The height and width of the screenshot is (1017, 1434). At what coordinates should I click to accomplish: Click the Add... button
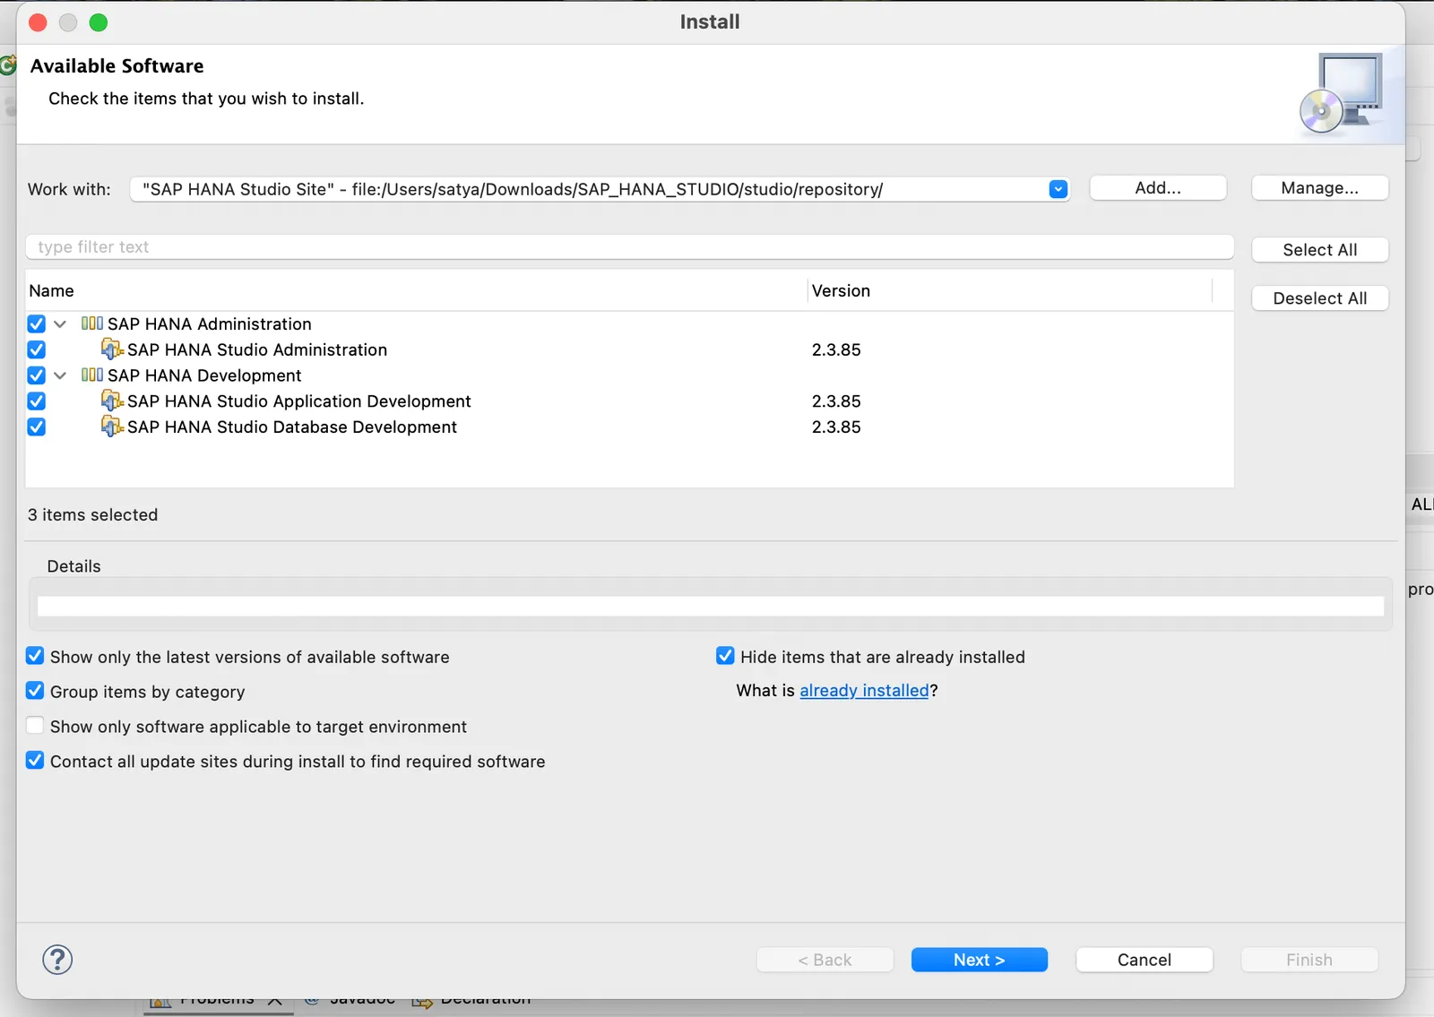(1158, 188)
